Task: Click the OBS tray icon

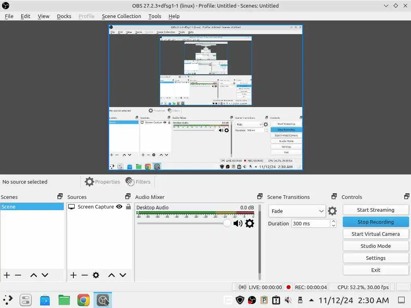Action: coord(252,300)
